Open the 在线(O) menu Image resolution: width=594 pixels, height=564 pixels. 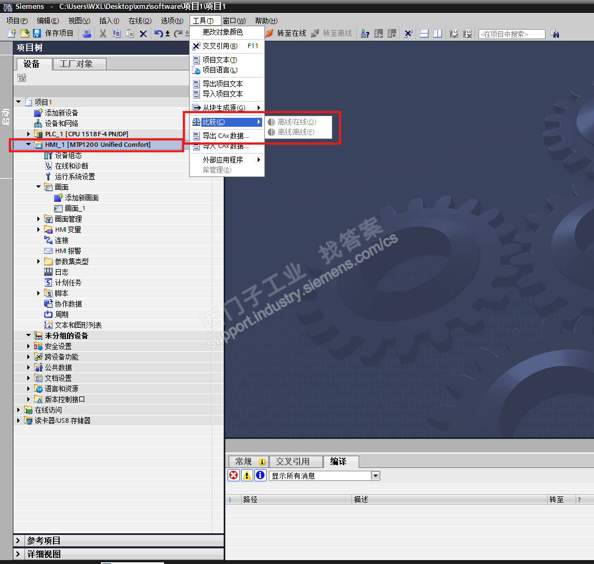pyautogui.click(x=140, y=21)
